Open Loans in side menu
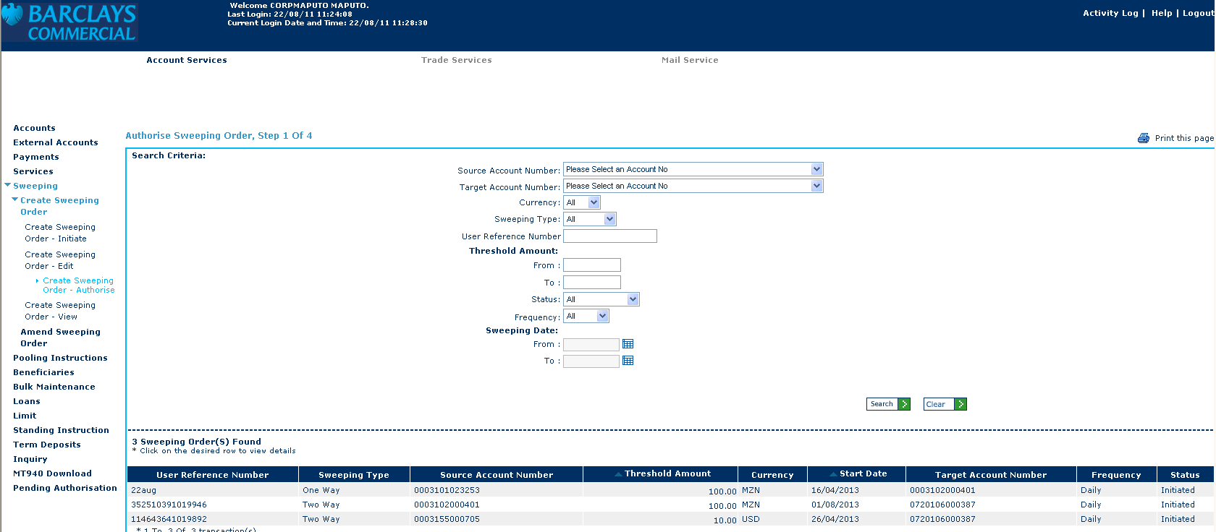The height and width of the screenshot is (532, 1216). point(27,401)
